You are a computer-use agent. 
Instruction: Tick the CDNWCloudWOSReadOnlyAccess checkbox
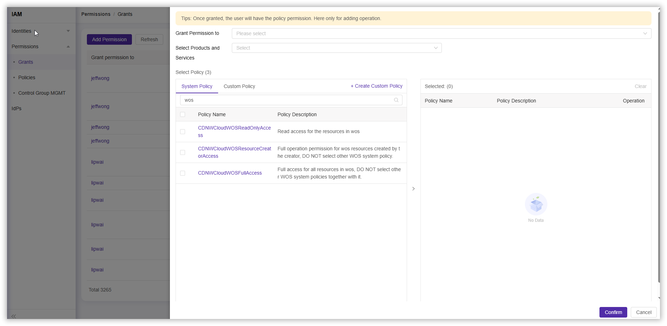pyautogui.click(x=183, y=132)
